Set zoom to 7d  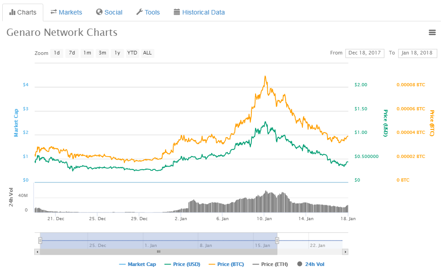tap(72, 53)
